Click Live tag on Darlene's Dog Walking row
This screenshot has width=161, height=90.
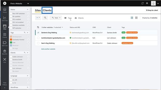(124, 32)
